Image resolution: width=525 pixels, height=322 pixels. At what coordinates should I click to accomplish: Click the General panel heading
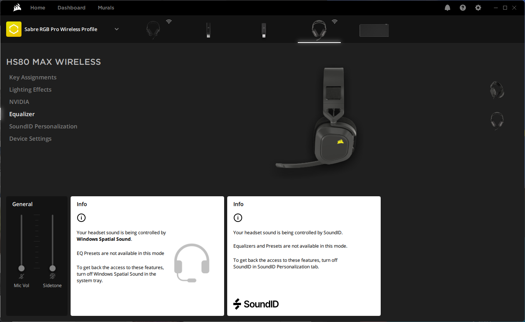22,204
